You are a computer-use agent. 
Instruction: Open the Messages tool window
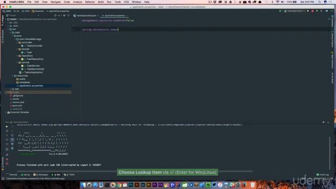pyautogui.click(x=41, y=175)
